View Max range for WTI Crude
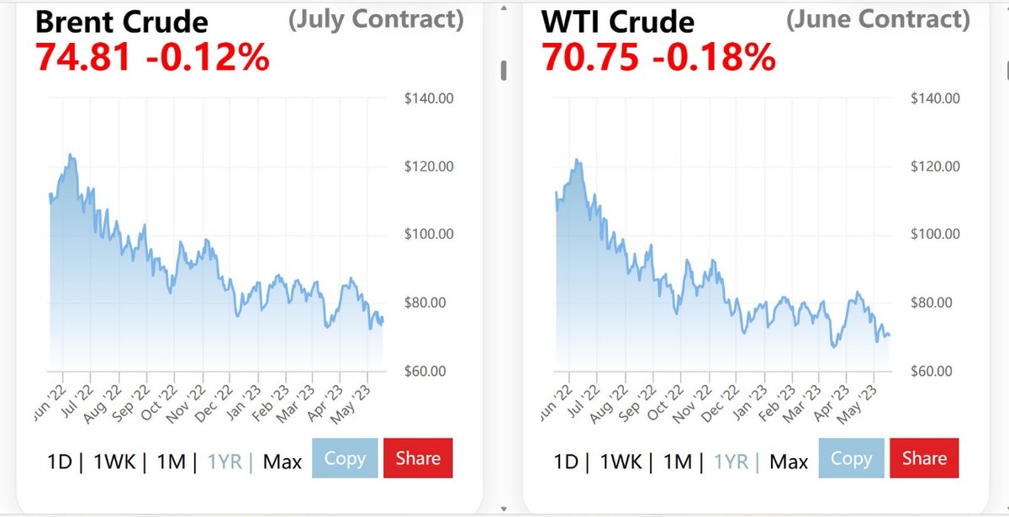1009x517 pixels. (789, 461)
